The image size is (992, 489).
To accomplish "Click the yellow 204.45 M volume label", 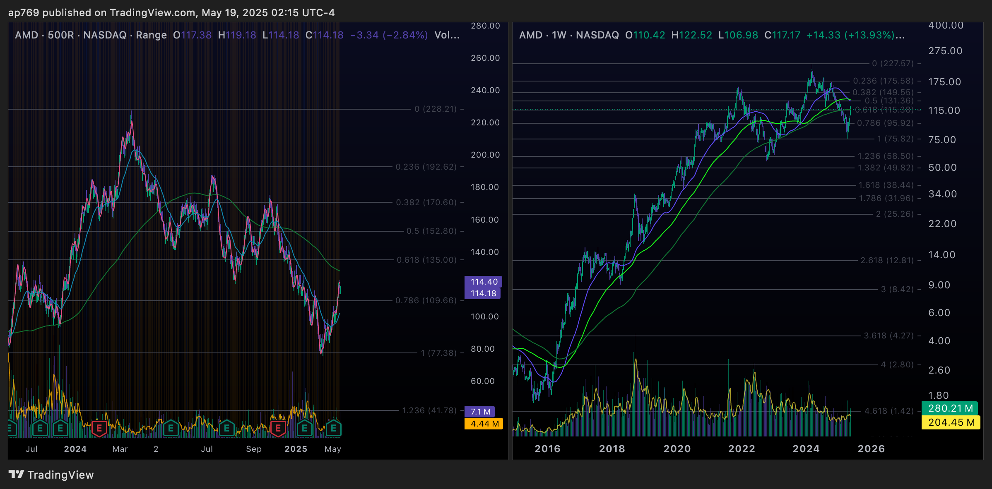I will pos(951,422).
